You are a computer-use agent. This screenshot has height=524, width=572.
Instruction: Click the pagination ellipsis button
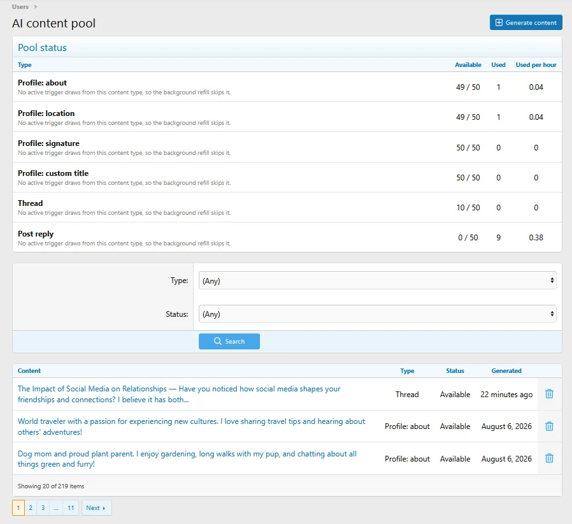[x=56, y=507]
